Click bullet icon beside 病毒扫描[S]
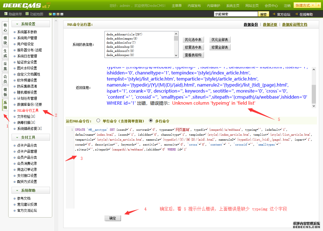Viewport: 323px width, 231px height. [x=15, y=123]
